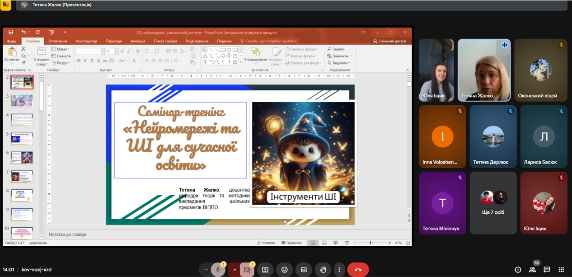The height and width of the screenshot is (277, 572).
Task: Open the meeting details info icon
Action: (518, 270)
